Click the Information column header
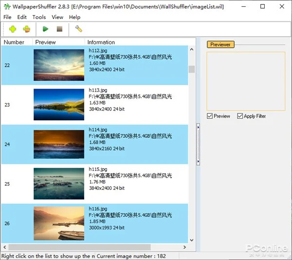The height and width of the screenshot is (260, 292). [101, 42]
